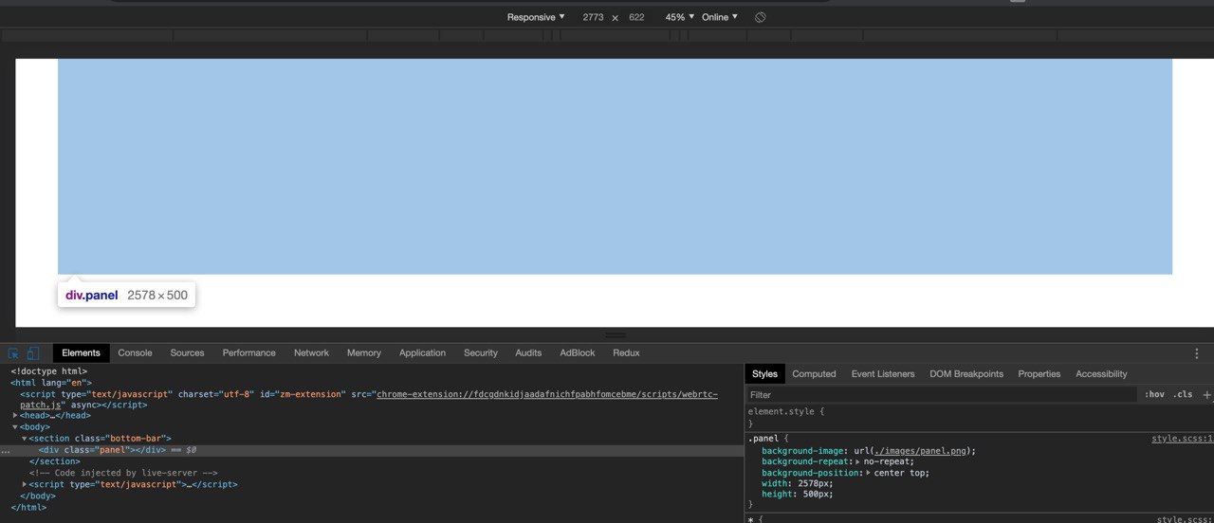Toggle the .cls class editor button

1183,394
